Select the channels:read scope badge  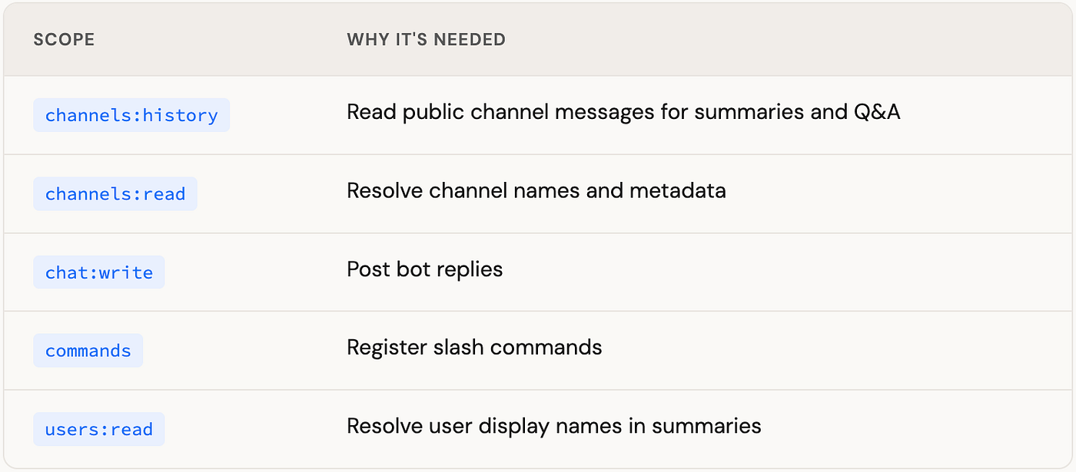(115, 194)
